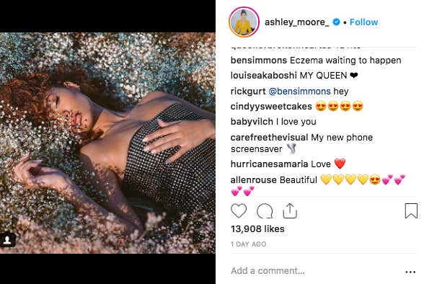This screenshot has width=424, height=284.
Task: Follow the ashley_moore_ account
Action: click(x=363, y=22)
